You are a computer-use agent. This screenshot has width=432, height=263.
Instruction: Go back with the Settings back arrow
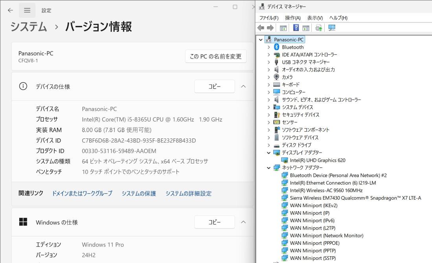click(11, 10)
